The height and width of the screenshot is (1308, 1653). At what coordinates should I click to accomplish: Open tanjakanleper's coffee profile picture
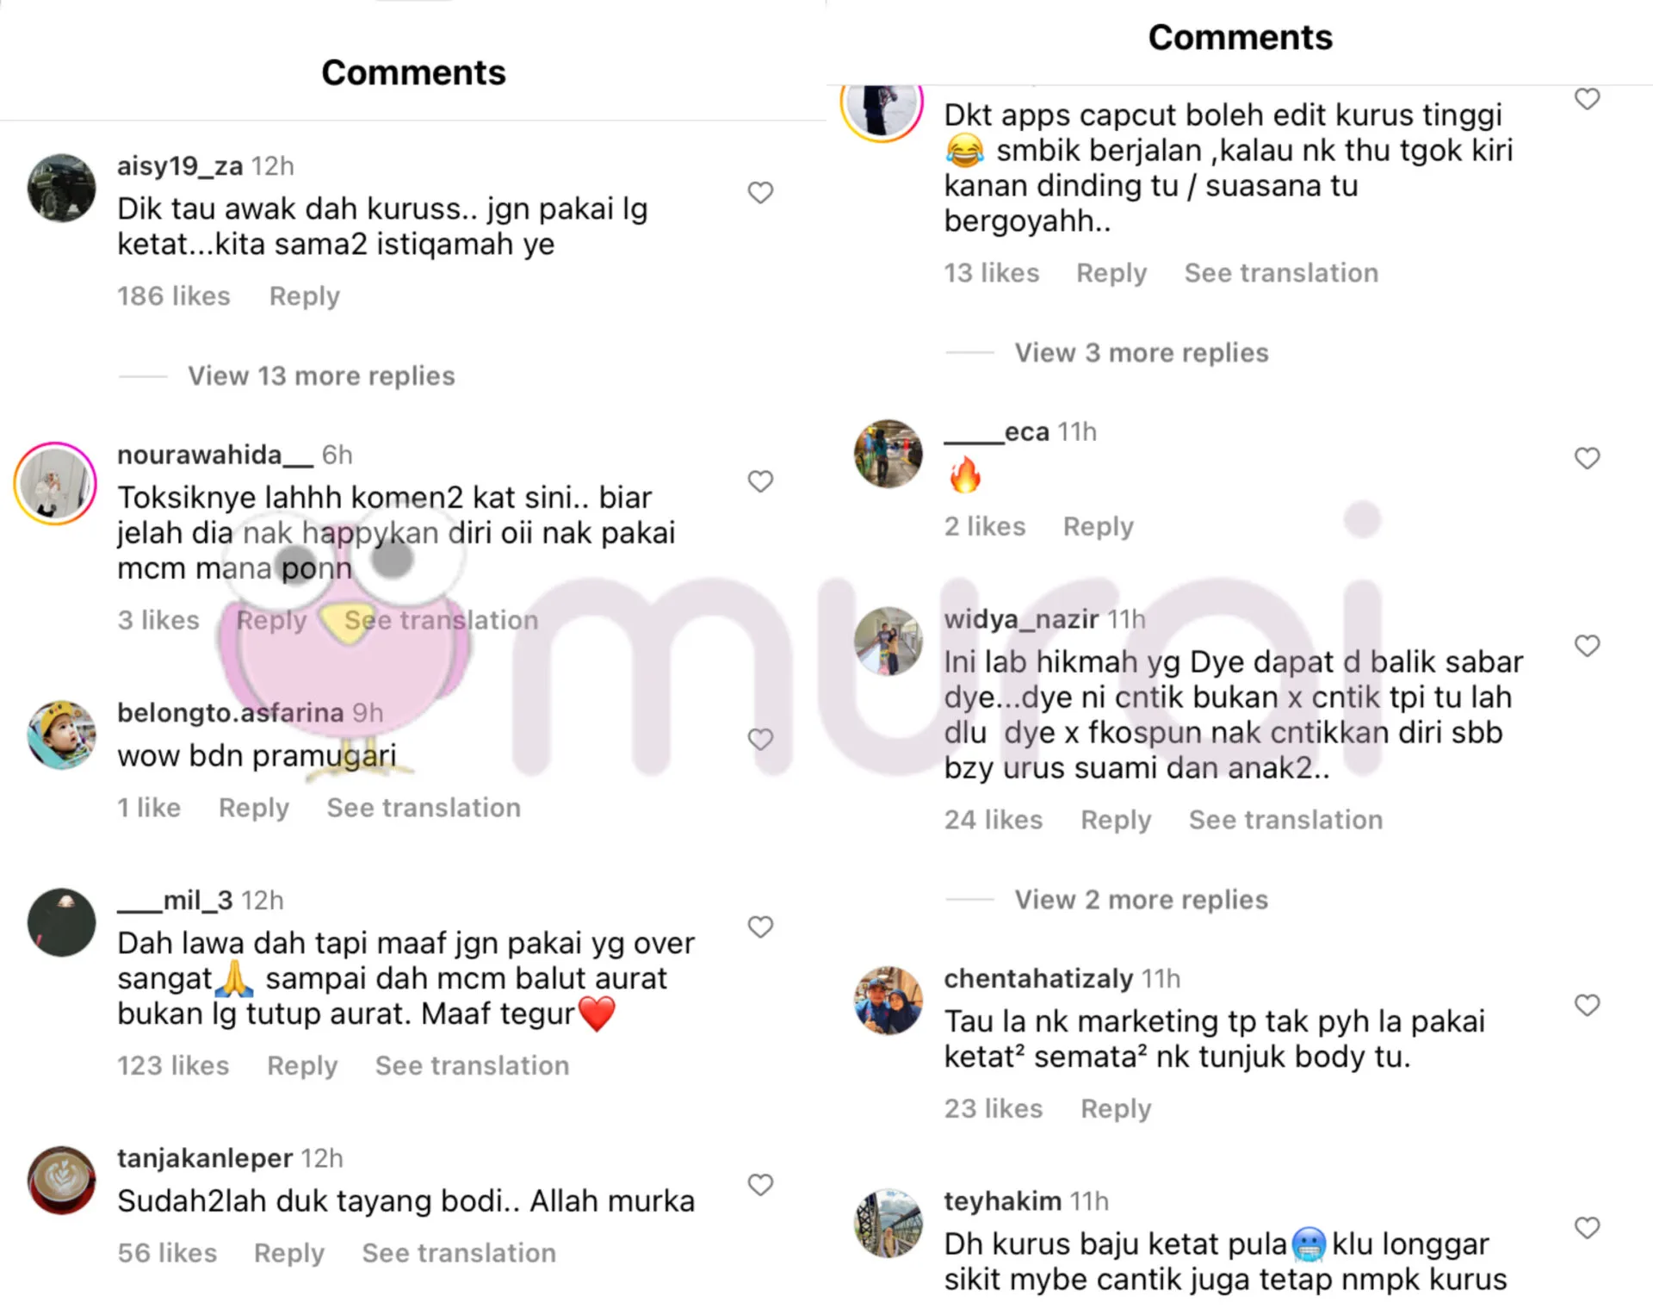61,1180
